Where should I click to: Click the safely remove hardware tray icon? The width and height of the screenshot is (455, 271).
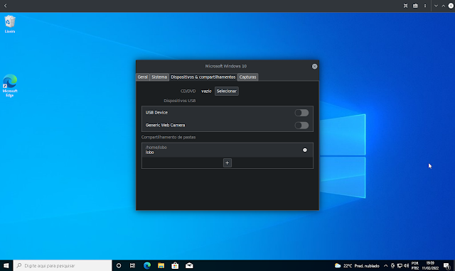[392, 265]
